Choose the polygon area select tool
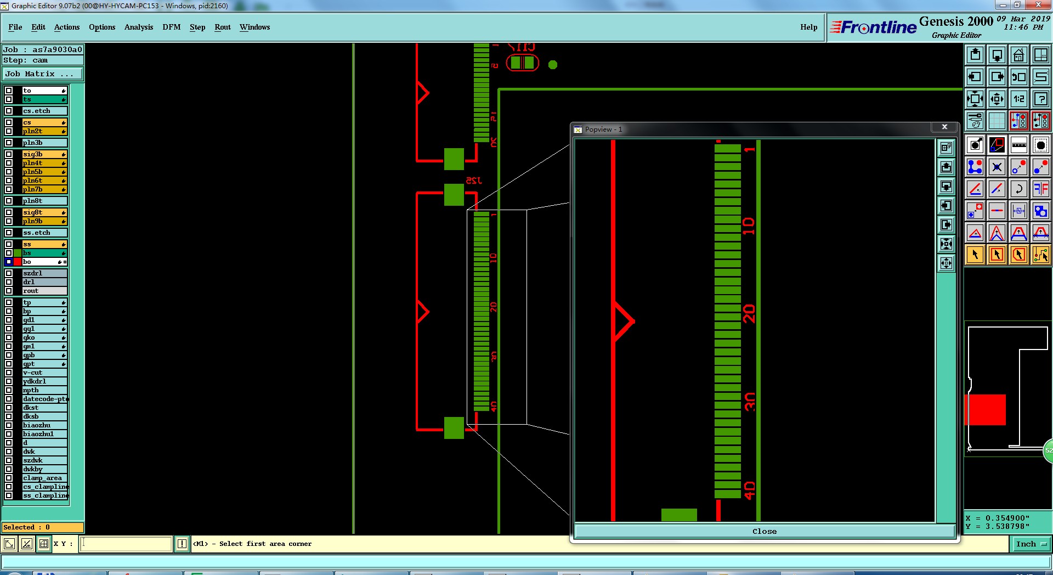Image resolution: width=1053 pixels, height=575 pixels. pos(1019,255)
